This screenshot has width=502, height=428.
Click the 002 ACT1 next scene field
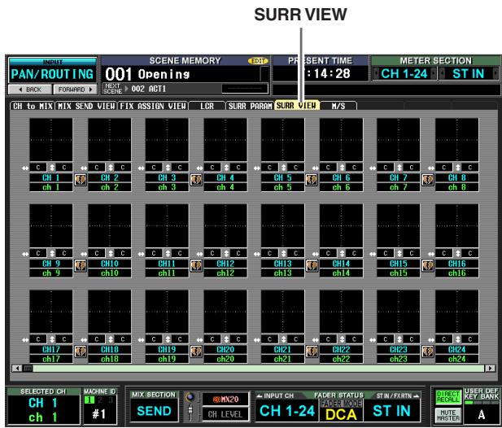pos(149,89)
